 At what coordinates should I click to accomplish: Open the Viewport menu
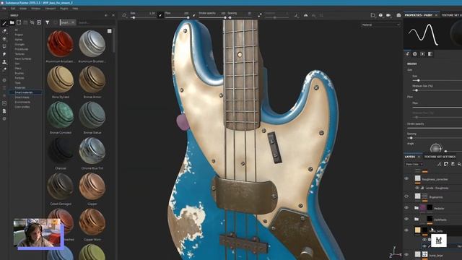click(51, 9)
